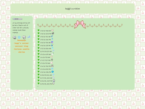Click gray snail icon beside 1/14/26 entry
Image resolution: width=145 pixels, height=109 pixels.
click(53, 33)
